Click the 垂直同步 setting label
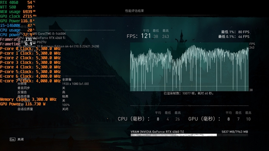 pos(24,88)
